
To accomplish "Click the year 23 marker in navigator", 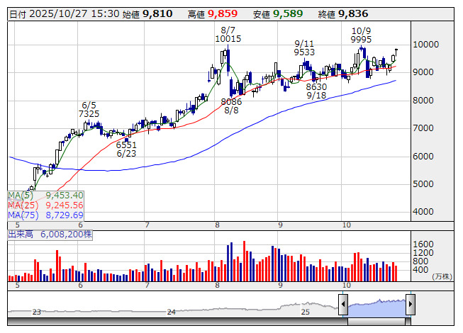I will click(37, 312).
